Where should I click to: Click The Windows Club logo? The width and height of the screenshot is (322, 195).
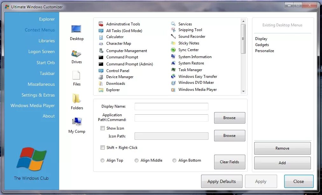31,159
